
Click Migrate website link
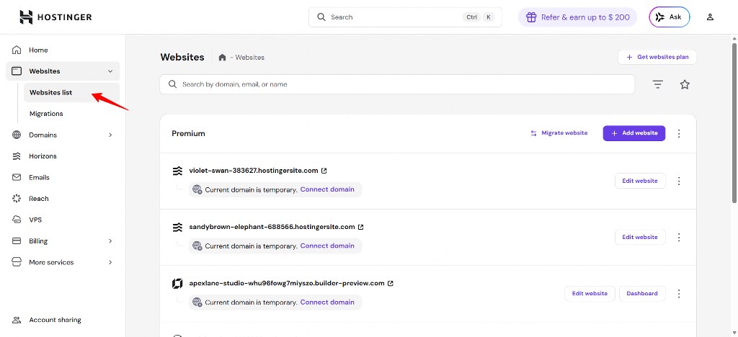tap(559, 133)
